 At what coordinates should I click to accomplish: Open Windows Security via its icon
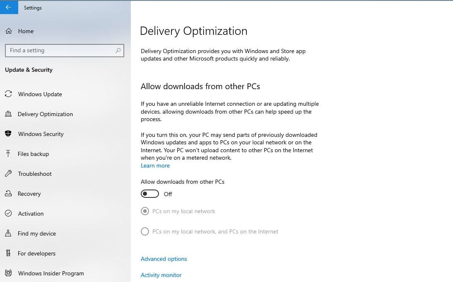(x=8, y=134)
